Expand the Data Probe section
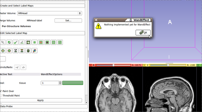202x112 pixels. click(x=42, y=106)
